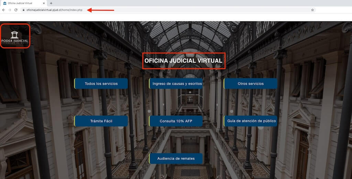Select the Oficina Judicial Virtual browser tab

click(24, 3)
